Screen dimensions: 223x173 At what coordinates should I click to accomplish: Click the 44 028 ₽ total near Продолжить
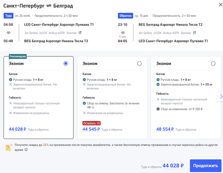click(x=173, y=166)
